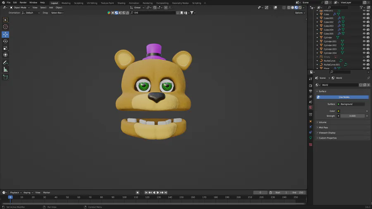This screenshot has height=209, width=372.
Task: Click the Background surface shader button
Action: pyautogui.click(x=351, y=104)
